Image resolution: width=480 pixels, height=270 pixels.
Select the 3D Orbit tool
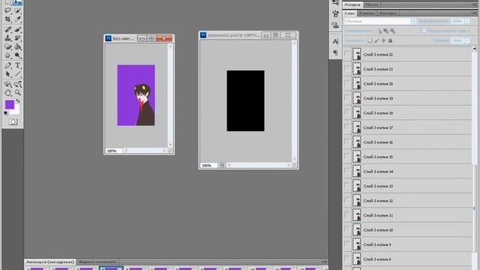click(17, 84)
